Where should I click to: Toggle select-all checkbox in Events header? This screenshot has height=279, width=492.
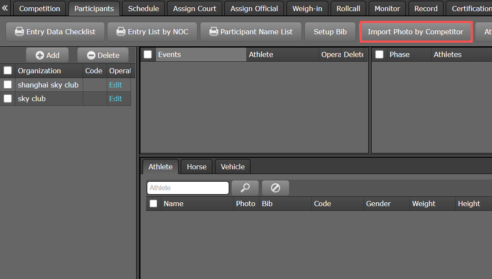148,54
